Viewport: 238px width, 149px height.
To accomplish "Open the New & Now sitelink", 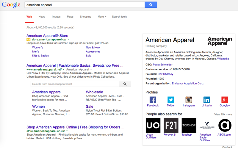I will point(93,48).
